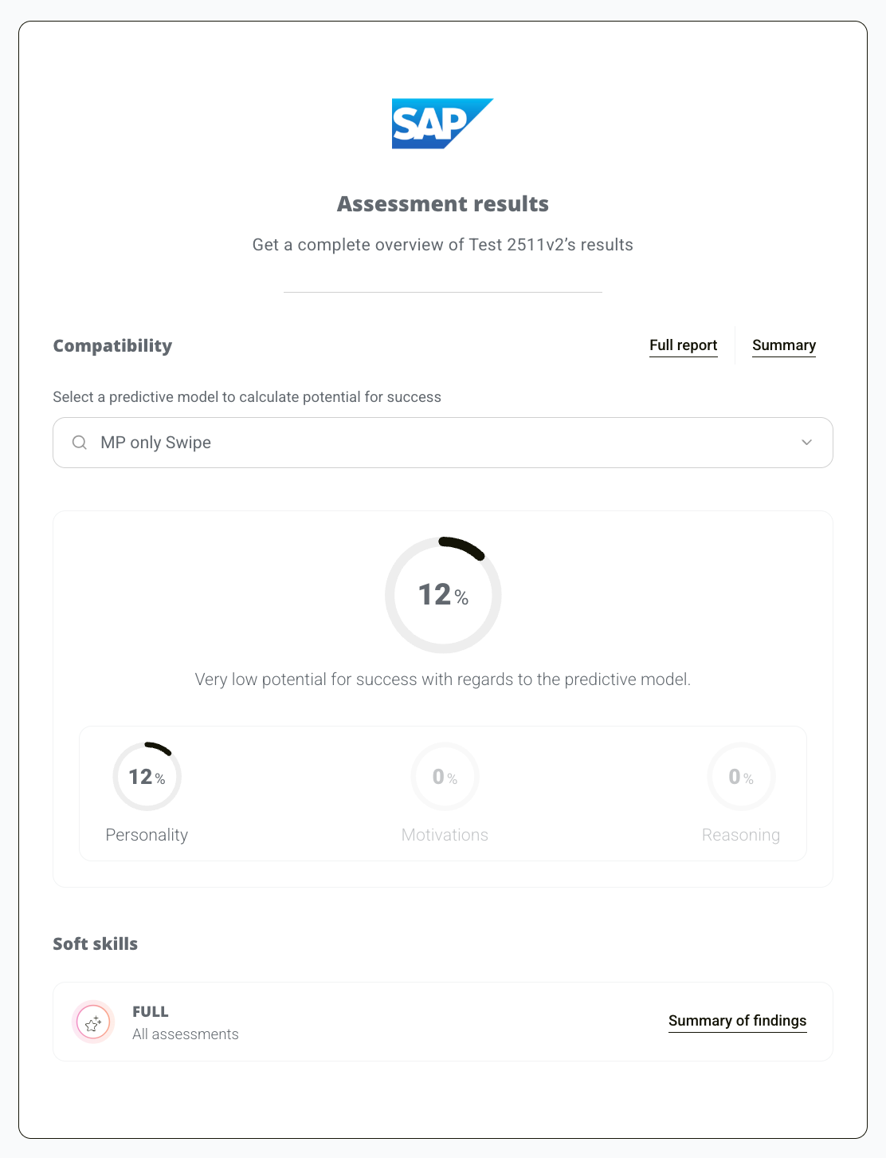Open the Full report link
Screen dimensions: 886x1158
[683, 345]
